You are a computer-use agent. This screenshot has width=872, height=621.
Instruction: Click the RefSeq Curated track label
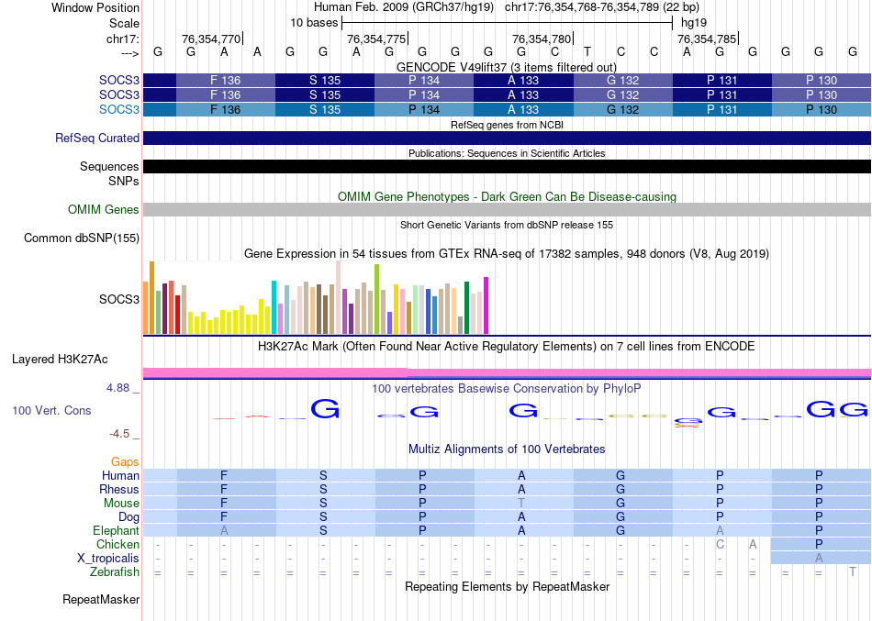pyautogui.click(x=96, y=138)
